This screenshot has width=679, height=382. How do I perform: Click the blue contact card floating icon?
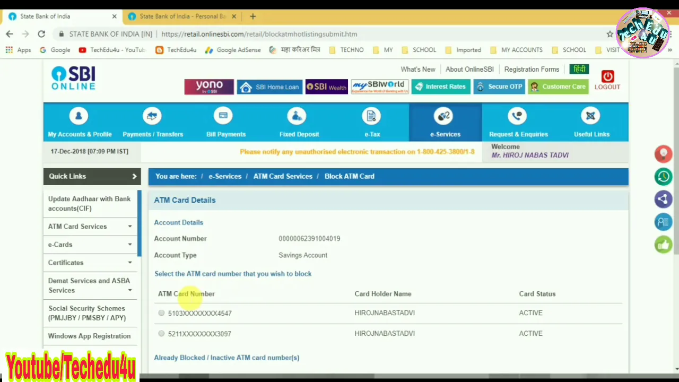(663, 222)
